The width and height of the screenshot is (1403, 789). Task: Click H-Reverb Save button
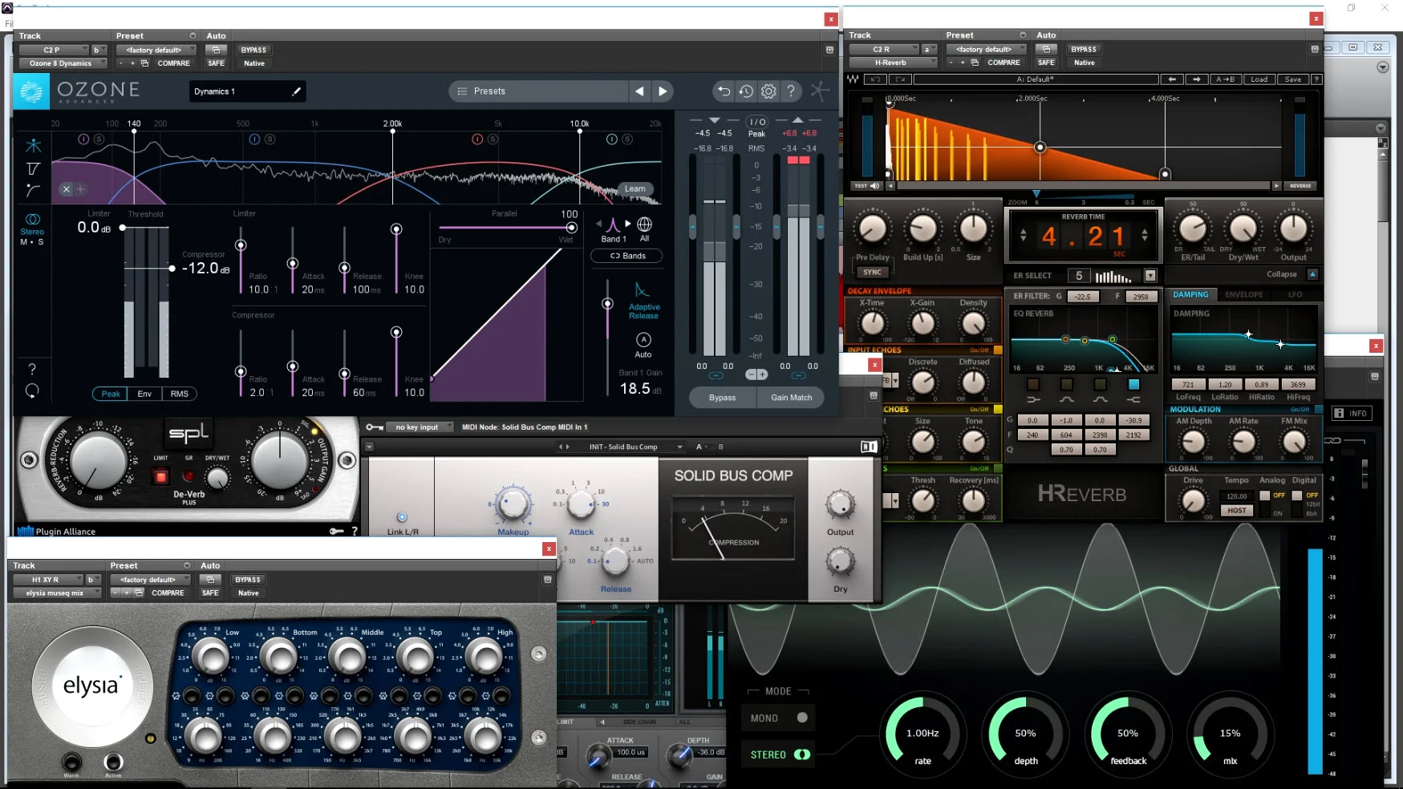tap(1293, 79)
